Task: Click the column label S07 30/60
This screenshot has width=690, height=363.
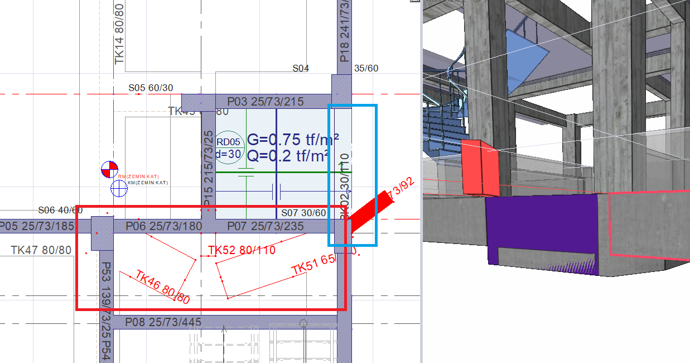Action: 303,213
